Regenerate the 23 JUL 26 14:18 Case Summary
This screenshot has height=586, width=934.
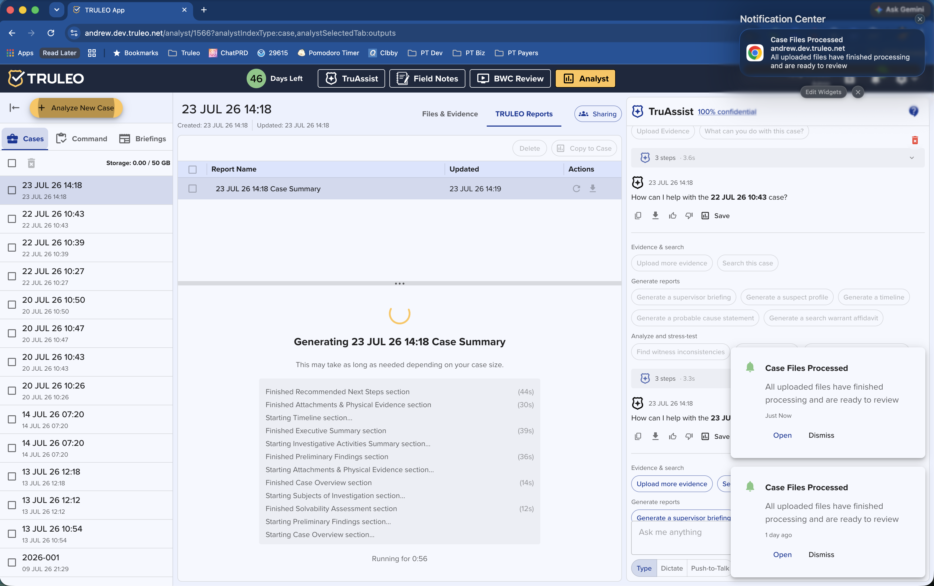(x=577, y=189)
